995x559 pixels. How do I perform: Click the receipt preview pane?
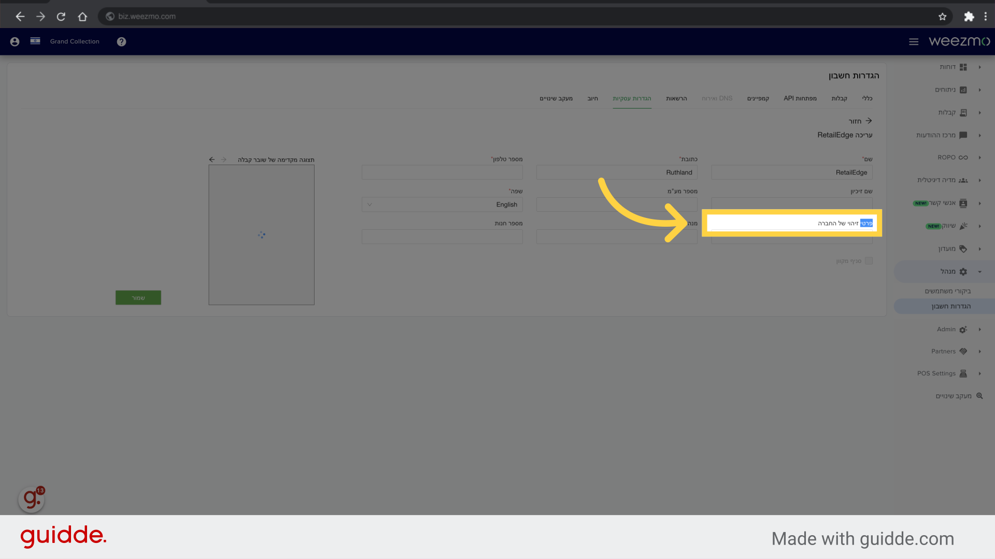click(261, 235)
